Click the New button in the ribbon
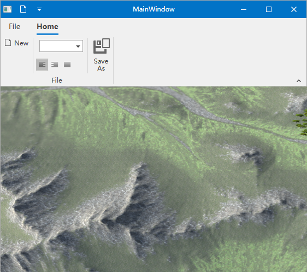This screenshot has height=272, width=307. pos(17,43)
